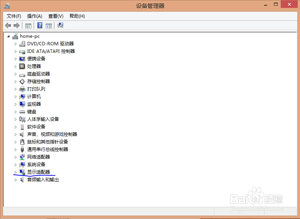
Task: Expand the 打印队列 node arrow
Action: coord(15,89)
